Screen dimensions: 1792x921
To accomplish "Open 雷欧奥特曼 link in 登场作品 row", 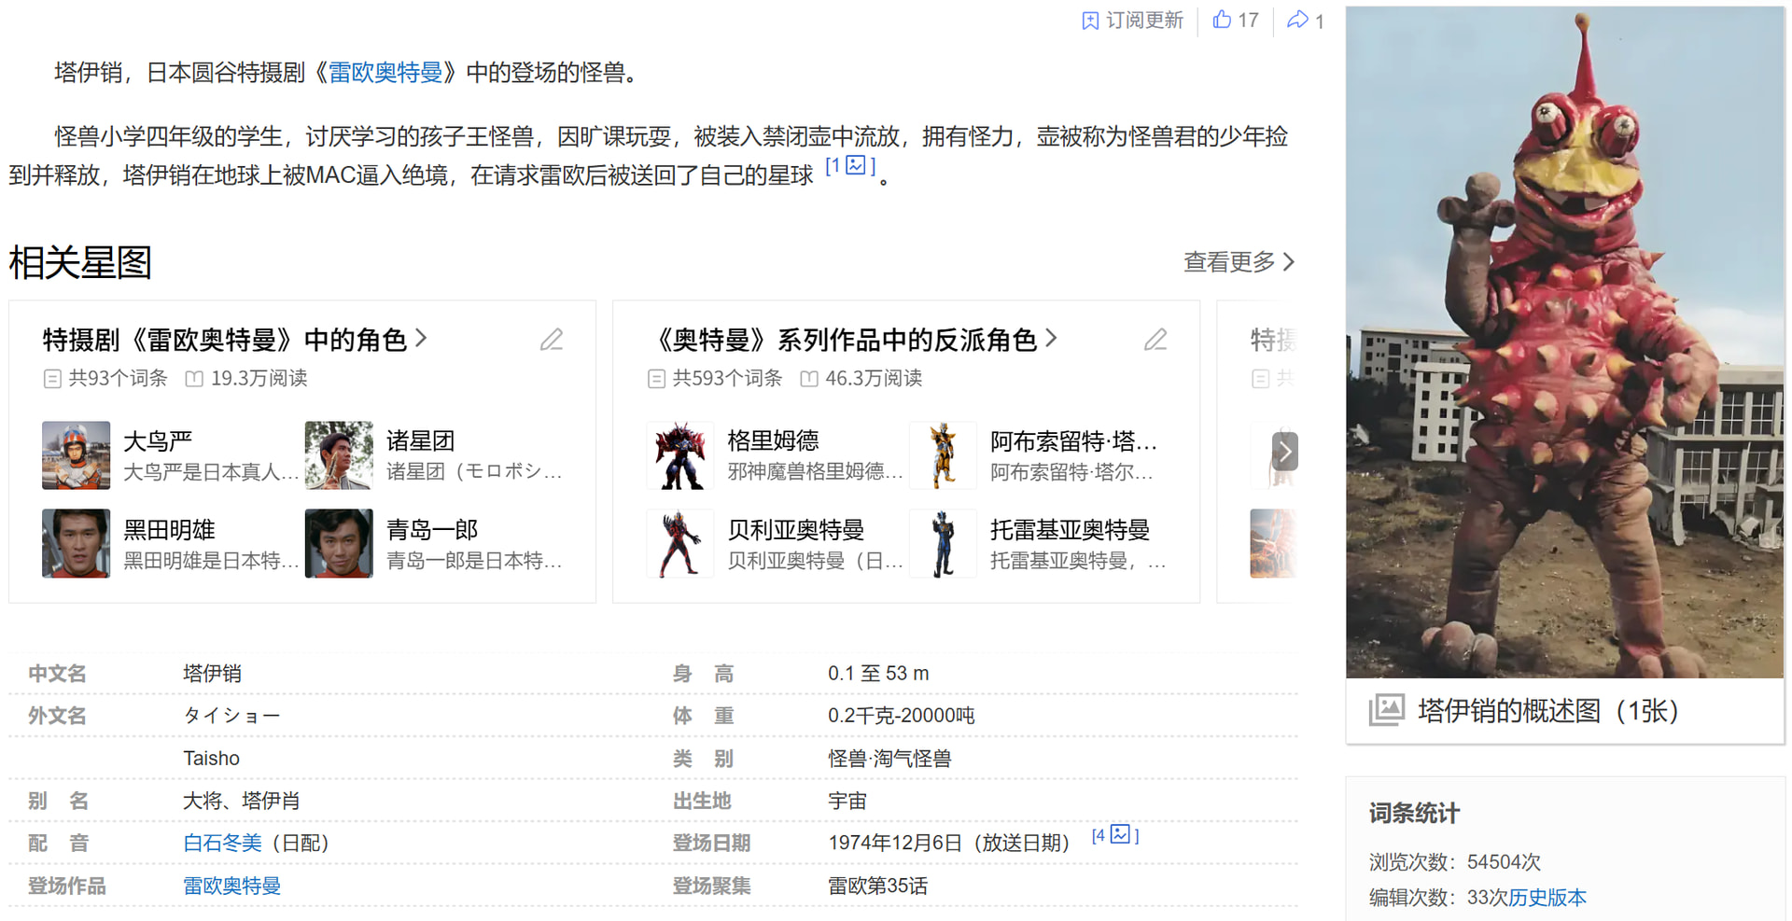I will pos(231,886).
